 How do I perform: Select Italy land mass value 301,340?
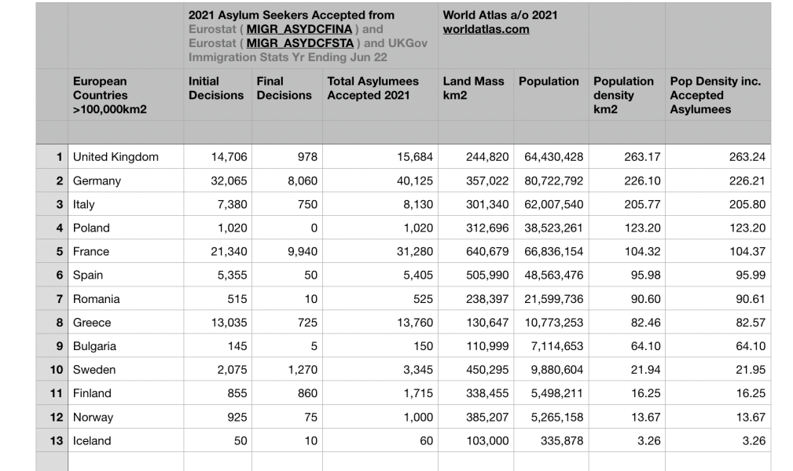tap(476, 204)
